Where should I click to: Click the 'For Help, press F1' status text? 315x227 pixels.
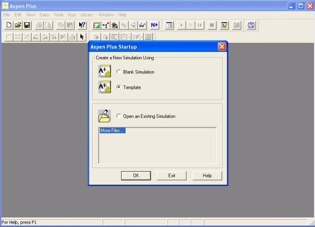pos(19,222)
